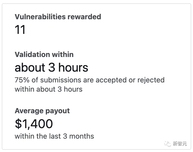Click the 新智元 watermark text
The height and width of the screenshot is (152, 193).
[180, 144]
